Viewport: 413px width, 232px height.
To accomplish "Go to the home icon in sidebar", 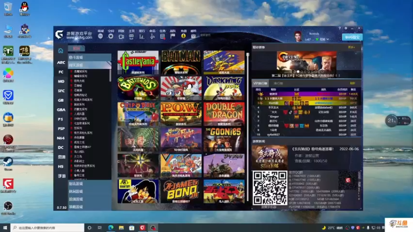I will pos(60,51).
